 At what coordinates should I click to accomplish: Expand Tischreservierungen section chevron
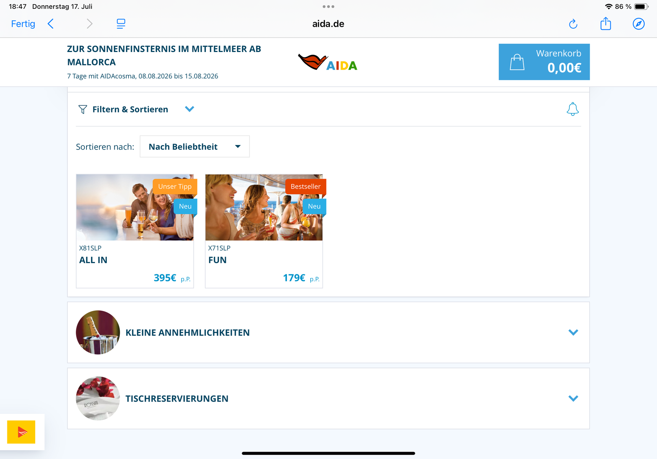coord(573,399)
